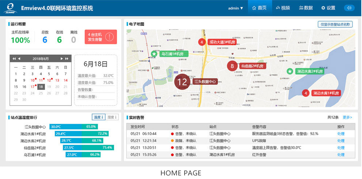
Task: Go to previous month in calendar
Action: [19, 59]
